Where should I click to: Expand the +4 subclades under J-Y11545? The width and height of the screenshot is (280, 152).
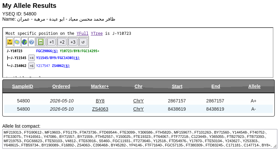coord(32,58)
